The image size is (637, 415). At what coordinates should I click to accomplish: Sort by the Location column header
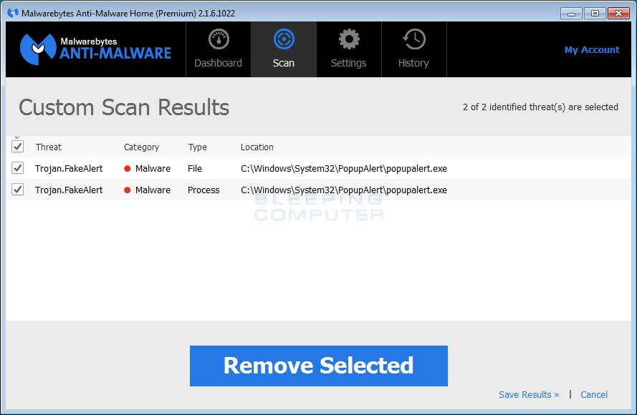(257, 147)
